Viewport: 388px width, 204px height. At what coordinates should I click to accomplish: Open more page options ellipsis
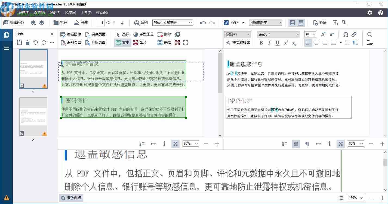tap(52, 43)
